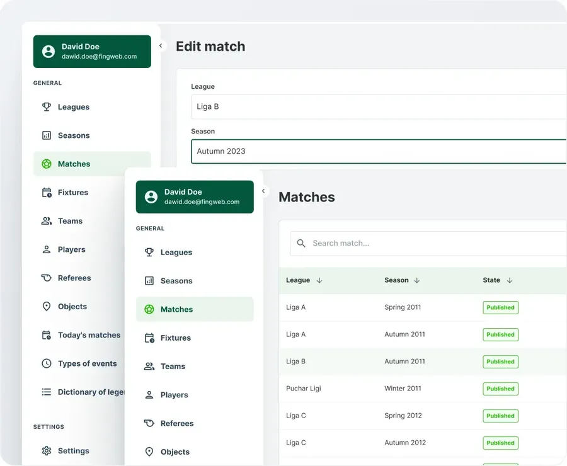Click magnifier icon in match search box
Image resolution: width=567 pixels, height=466 pixels.
301,243
